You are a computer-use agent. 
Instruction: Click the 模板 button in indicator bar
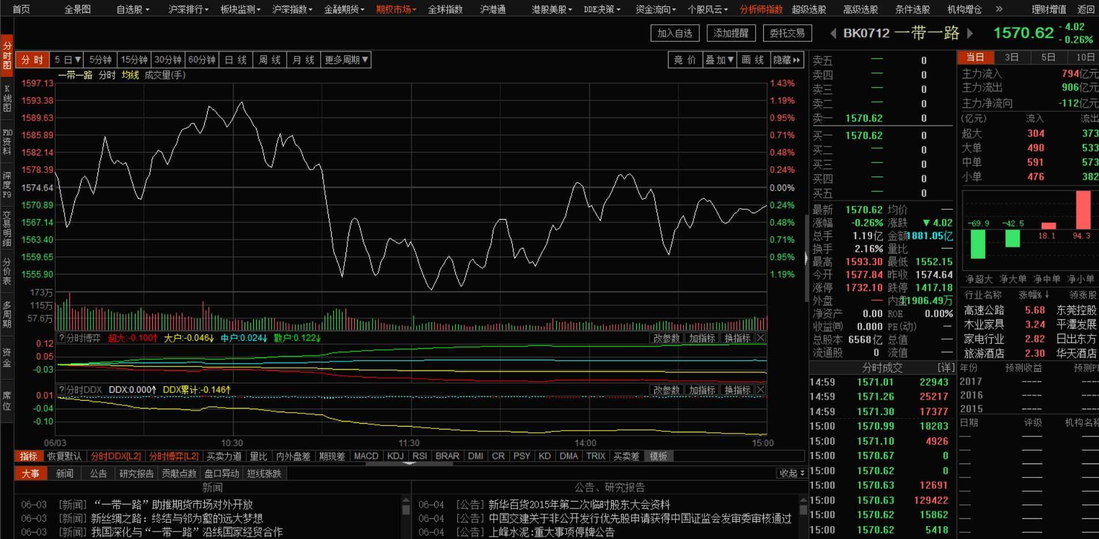click(x=658, y=456)
